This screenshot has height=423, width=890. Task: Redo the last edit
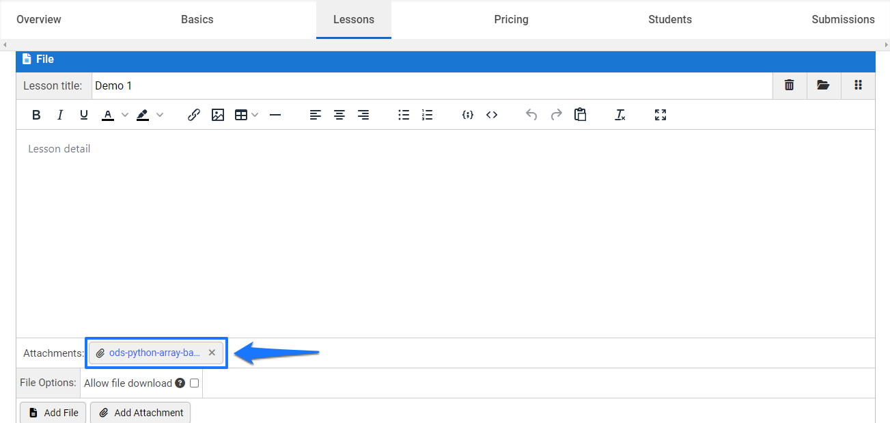tap(556, 115)
